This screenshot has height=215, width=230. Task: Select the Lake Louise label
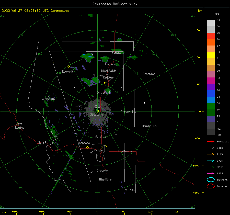(x=20, y=126)
